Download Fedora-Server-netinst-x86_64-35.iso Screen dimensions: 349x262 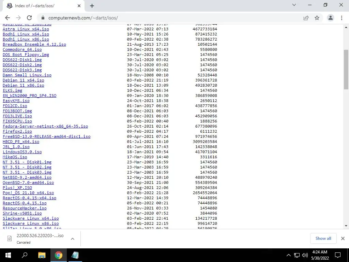tap(45, 126)
